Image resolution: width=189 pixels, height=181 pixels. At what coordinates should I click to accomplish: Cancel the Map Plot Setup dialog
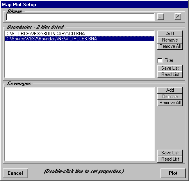(15, 173)
